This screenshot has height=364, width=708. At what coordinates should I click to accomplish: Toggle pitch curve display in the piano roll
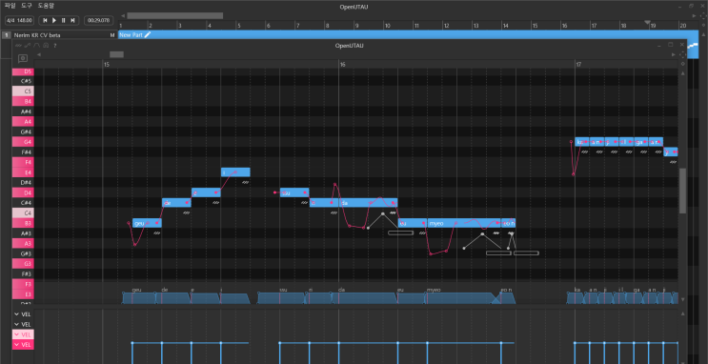pyautogui.click(x=28, y=46)
